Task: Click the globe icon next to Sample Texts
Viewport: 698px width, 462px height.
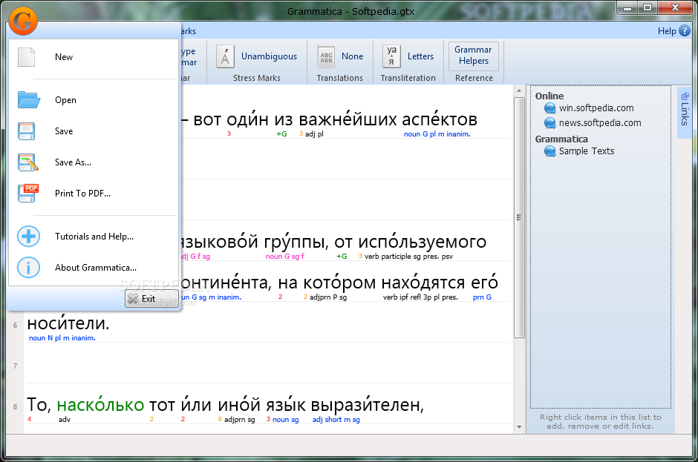Action: [x=549, y=151]
